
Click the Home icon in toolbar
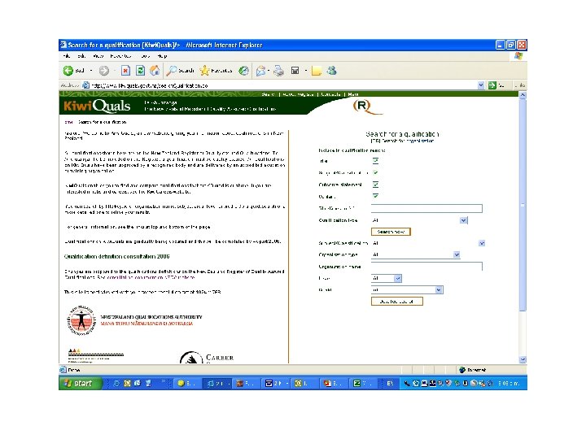tap(155, 71)
